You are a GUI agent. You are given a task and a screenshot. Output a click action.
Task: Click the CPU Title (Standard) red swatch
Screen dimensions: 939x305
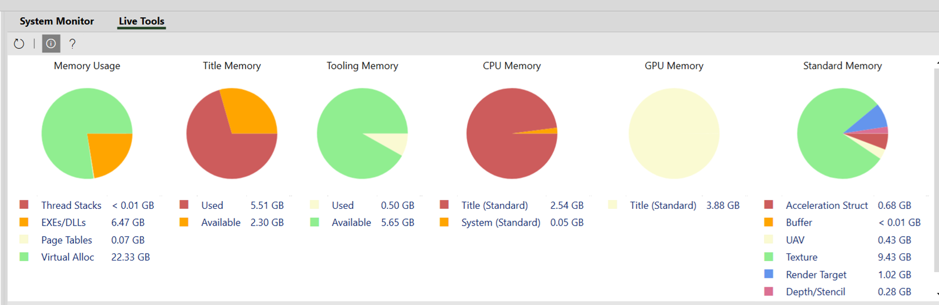click(x=444, y=204)
